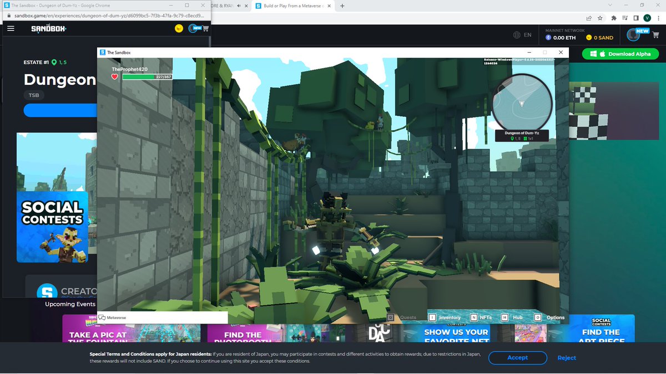Click the chat bubbles icon beside Metaverse
Image resolution: width=666 pixels, height=374 pixels.
(102, 318)
